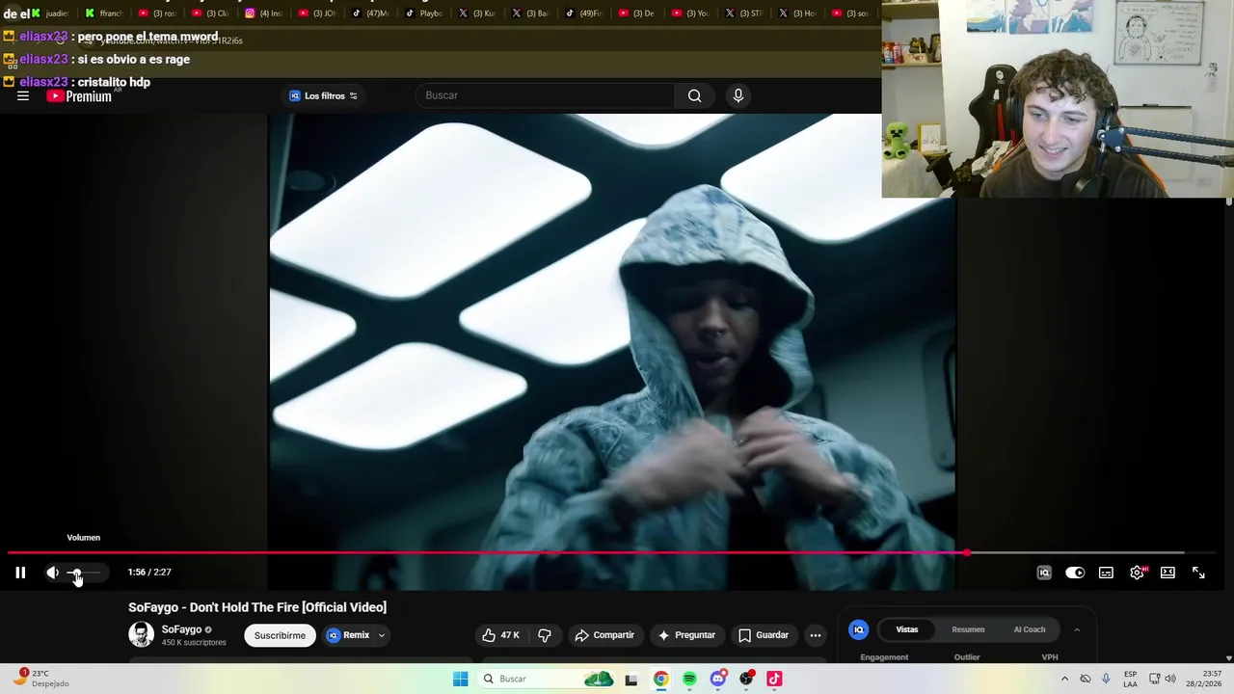Show hidden system tray icons
1234x694 pixels.
(1064, 679)
